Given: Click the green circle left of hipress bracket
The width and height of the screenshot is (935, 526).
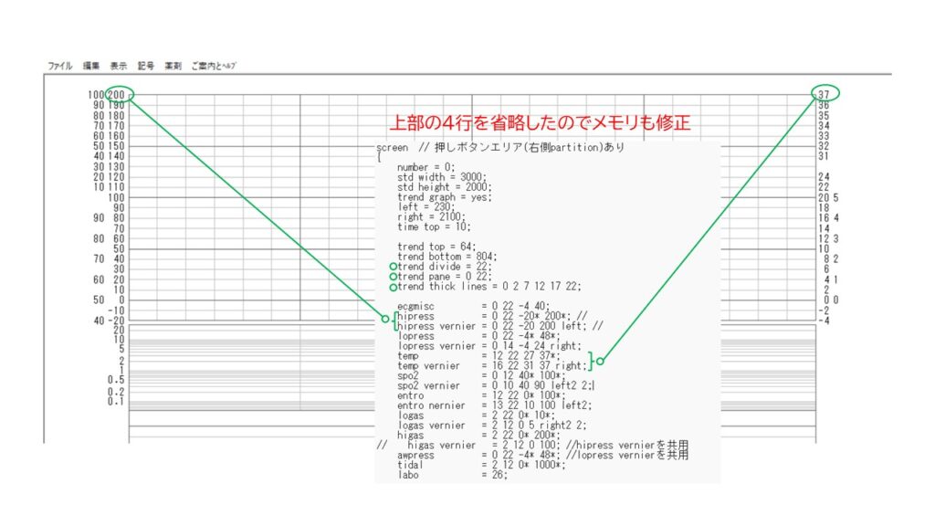Looking at the screenshot, I should click(385, 319).
